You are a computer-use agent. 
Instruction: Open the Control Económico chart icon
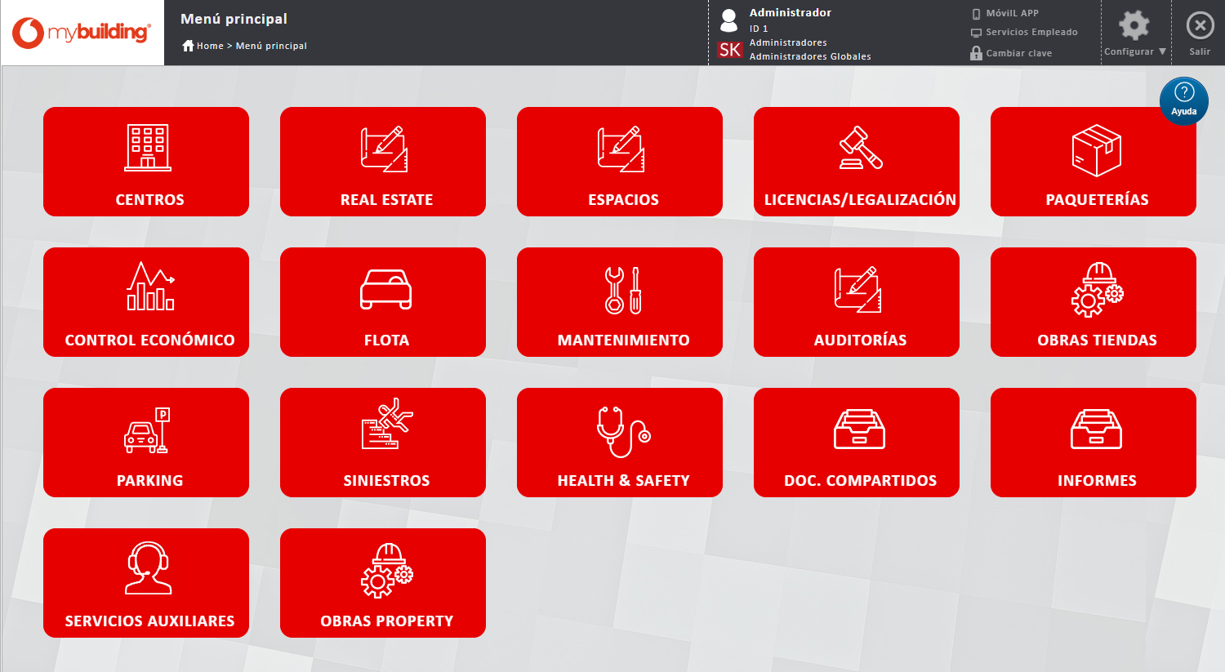point(149,287)
